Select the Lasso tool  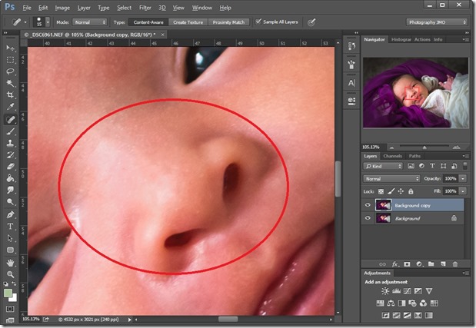[x=10, y=71]
